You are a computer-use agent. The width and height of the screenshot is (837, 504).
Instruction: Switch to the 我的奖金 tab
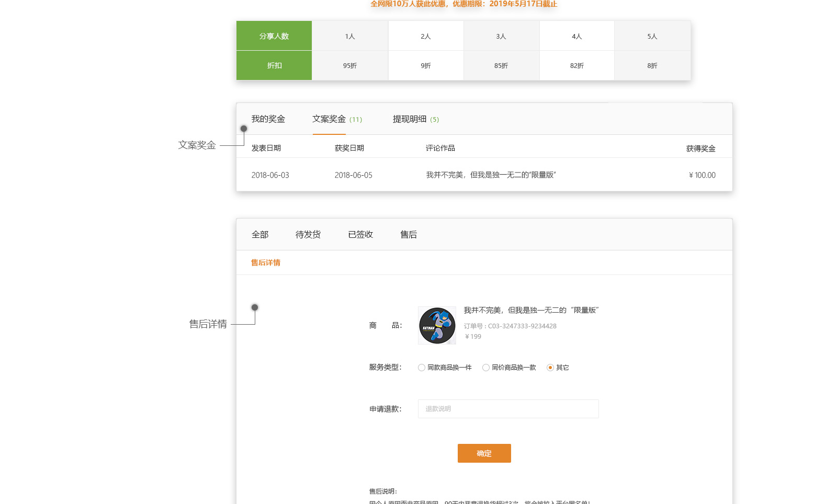point(268,119)
